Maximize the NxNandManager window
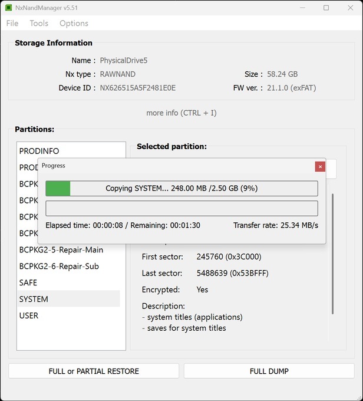363x401 pixels. (326, 8)
